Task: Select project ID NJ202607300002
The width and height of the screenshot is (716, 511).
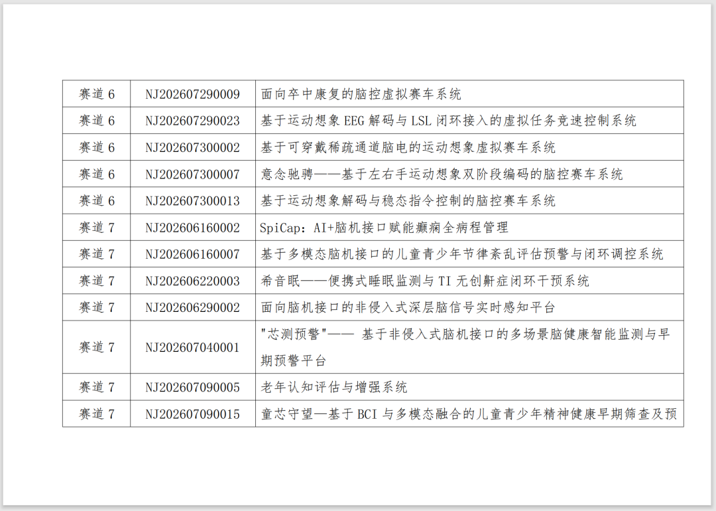Action: tap(192, 147)
